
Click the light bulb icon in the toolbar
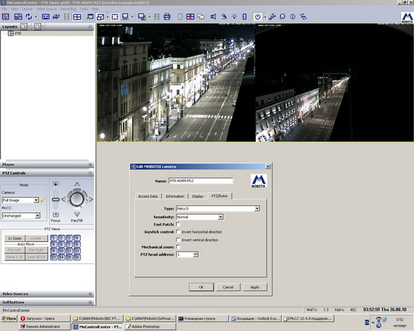pyautogui.click(x=234, y=17)
